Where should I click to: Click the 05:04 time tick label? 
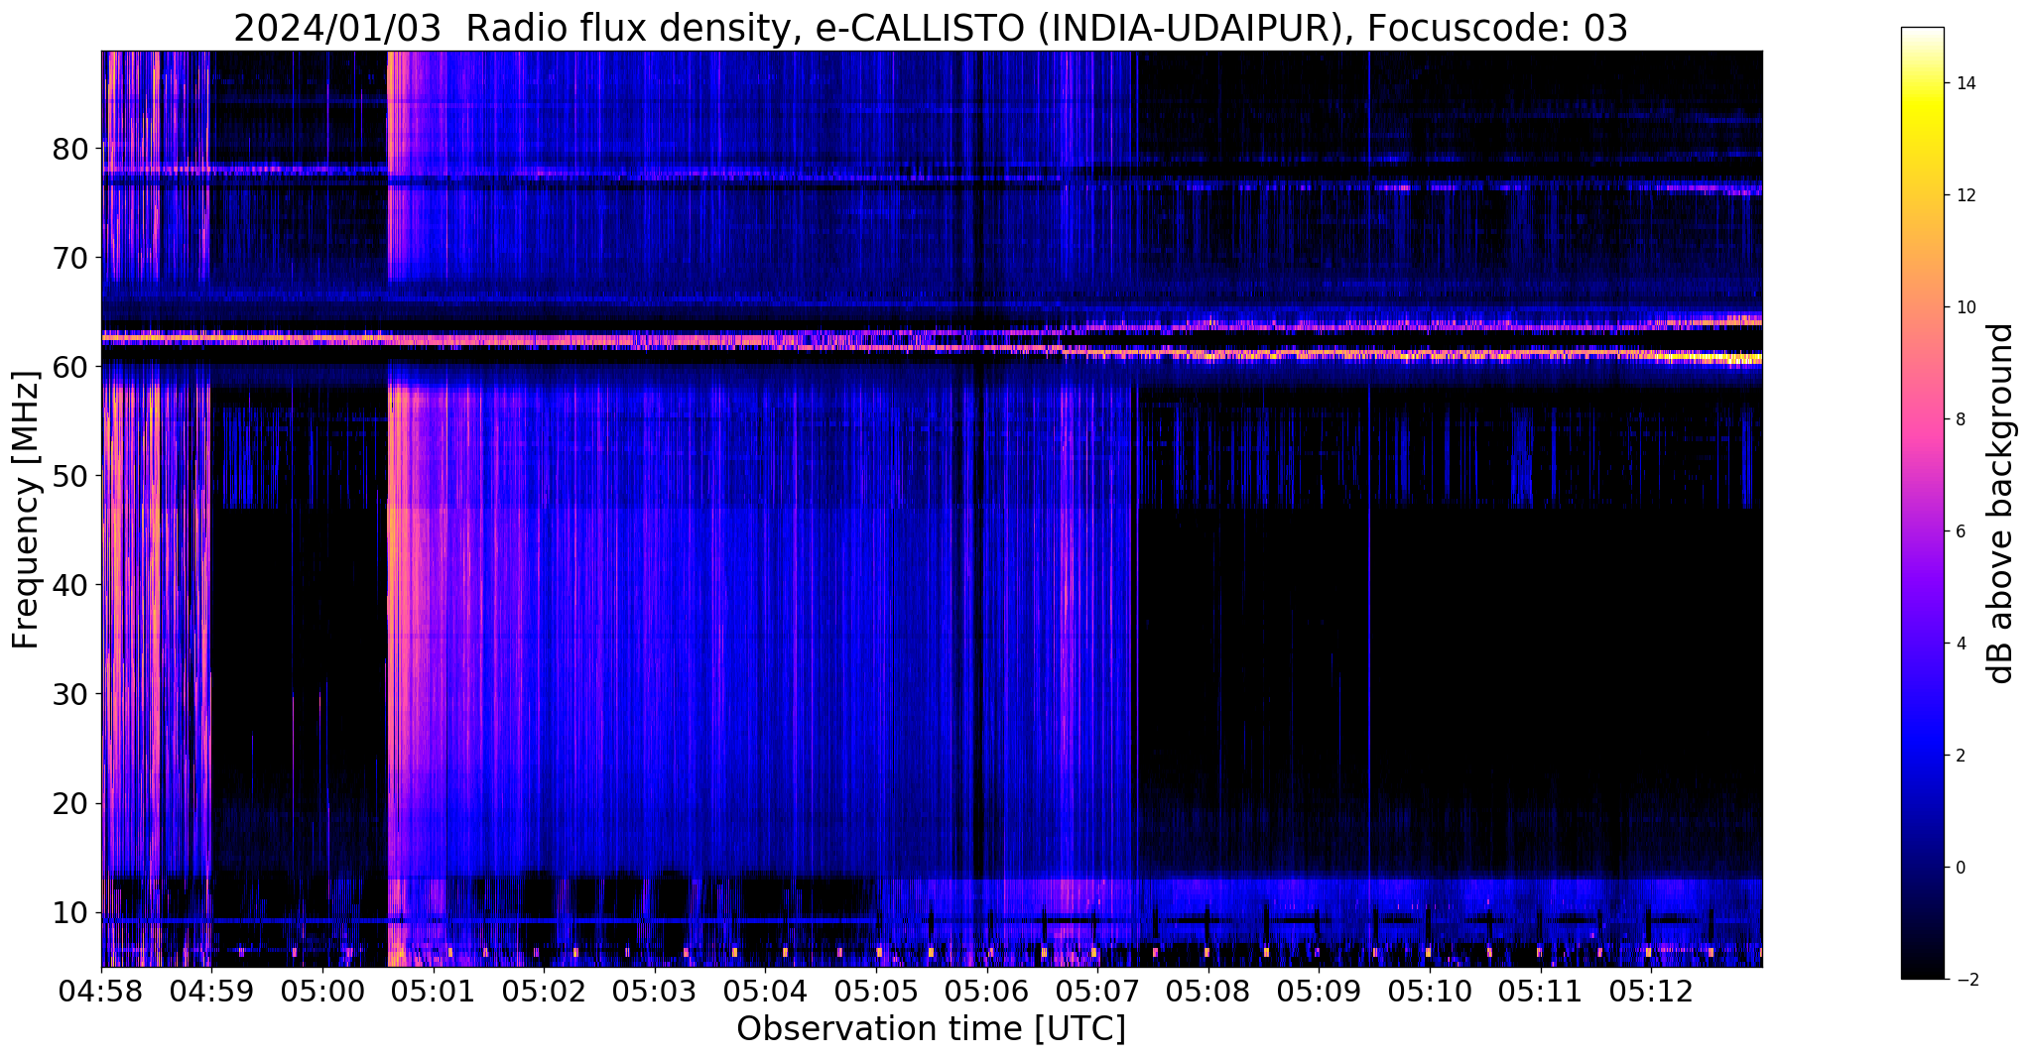tap(766, 991)
